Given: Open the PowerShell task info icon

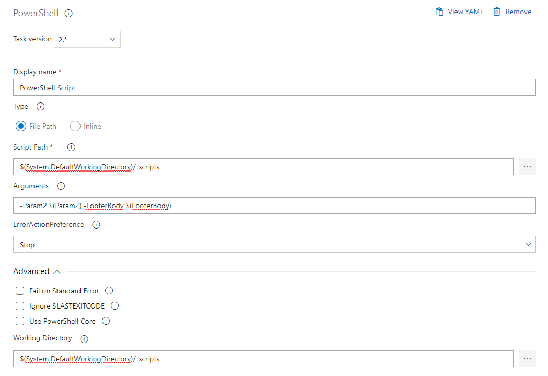Looking at the screenshot, I should point(68,13).
